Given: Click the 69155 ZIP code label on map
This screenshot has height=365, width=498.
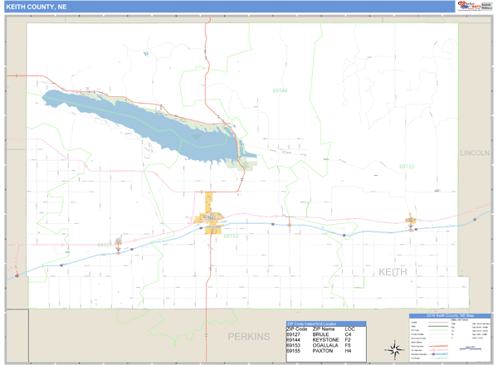Looking at the screenshot, I should (x=407, y=167).
